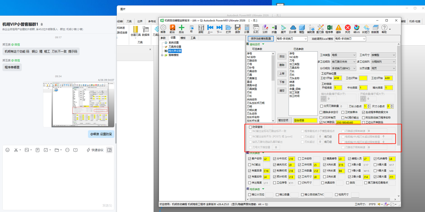Open the 多工位规则 dropdown

343,62
